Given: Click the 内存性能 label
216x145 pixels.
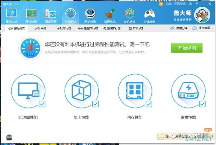Looking at the screenshot, I should tap(135, 117).
